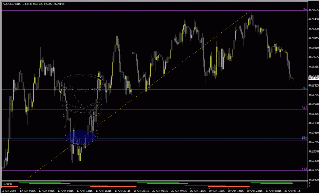
Task: Click the 0.67540 price scale label
Action: tap(314, 152)
